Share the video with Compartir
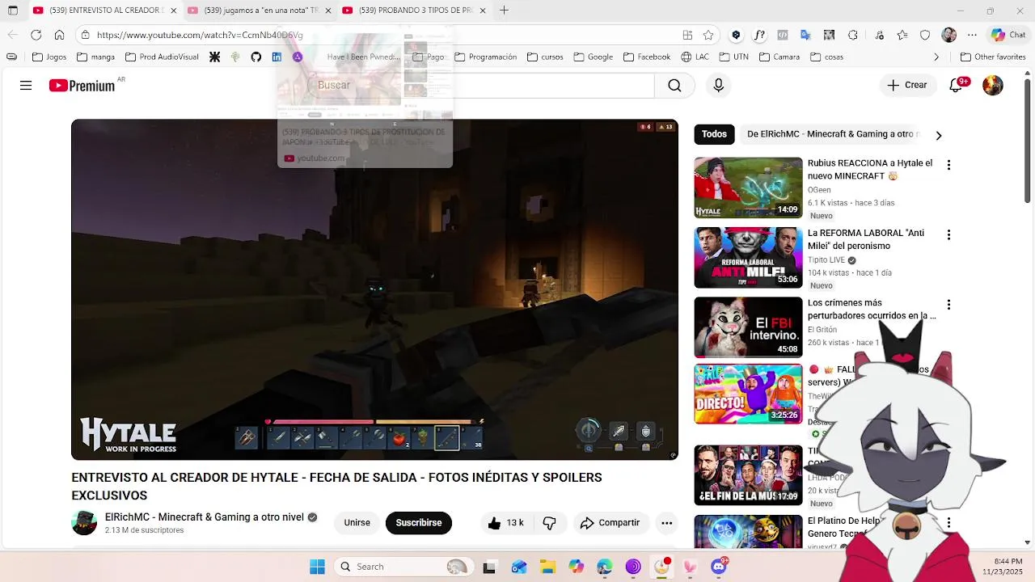1035x582 pixels. pyautogui.click(x=610, y=523)
